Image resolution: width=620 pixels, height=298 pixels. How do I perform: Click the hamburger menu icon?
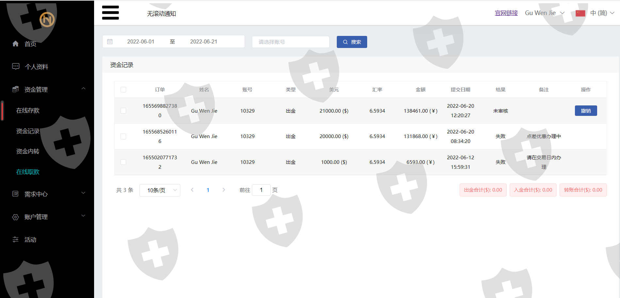coord(110,13)
